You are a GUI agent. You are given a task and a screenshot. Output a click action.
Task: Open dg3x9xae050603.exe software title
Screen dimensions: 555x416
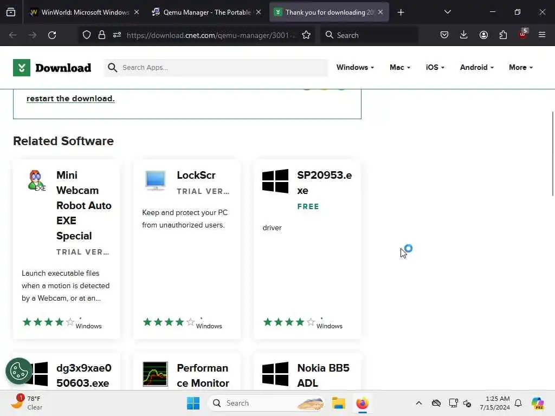click(84, 375)
